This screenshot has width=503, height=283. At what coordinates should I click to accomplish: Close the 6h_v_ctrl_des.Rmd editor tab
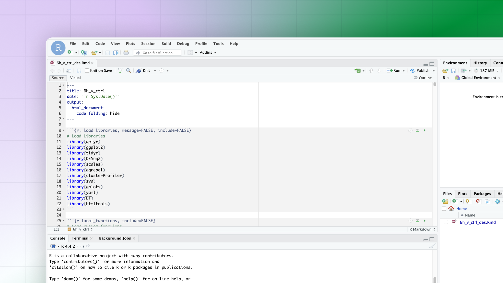92,63
